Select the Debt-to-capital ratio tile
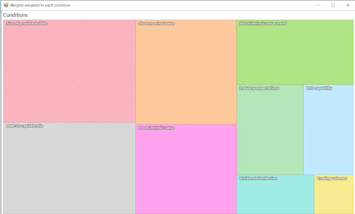The image size is (355, 214). (70, 168)
